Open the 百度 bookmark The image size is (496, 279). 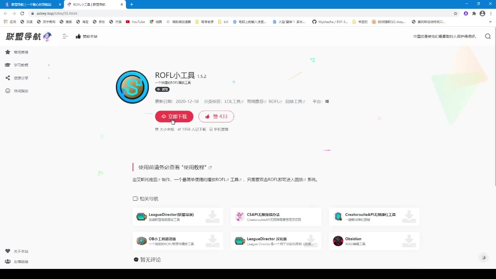pos(26,22)
